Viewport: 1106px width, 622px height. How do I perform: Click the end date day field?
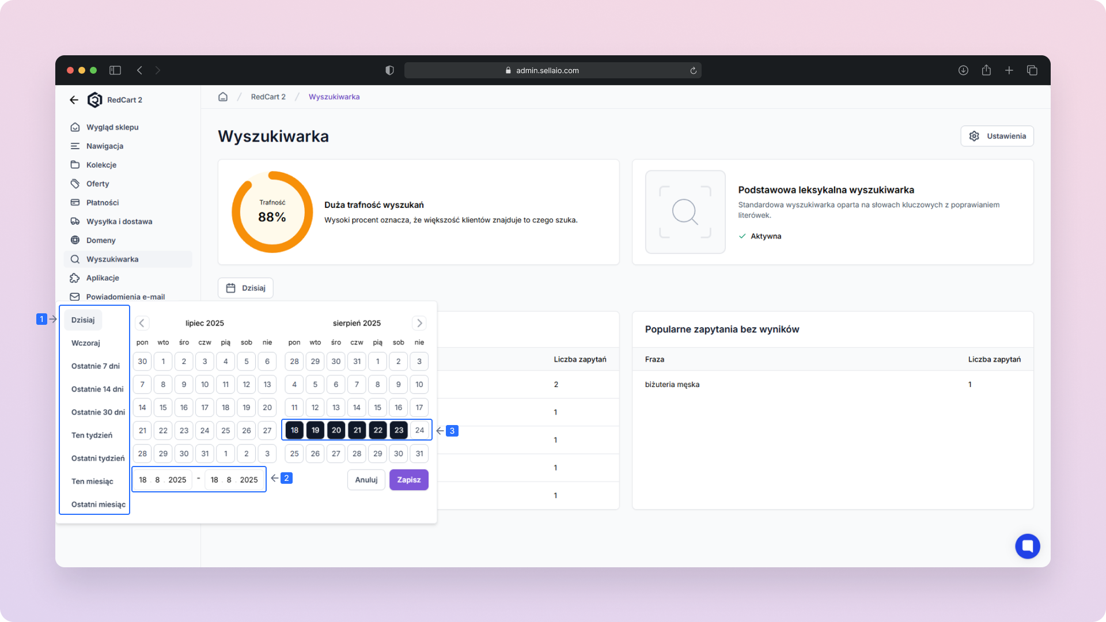click(214, 480)
